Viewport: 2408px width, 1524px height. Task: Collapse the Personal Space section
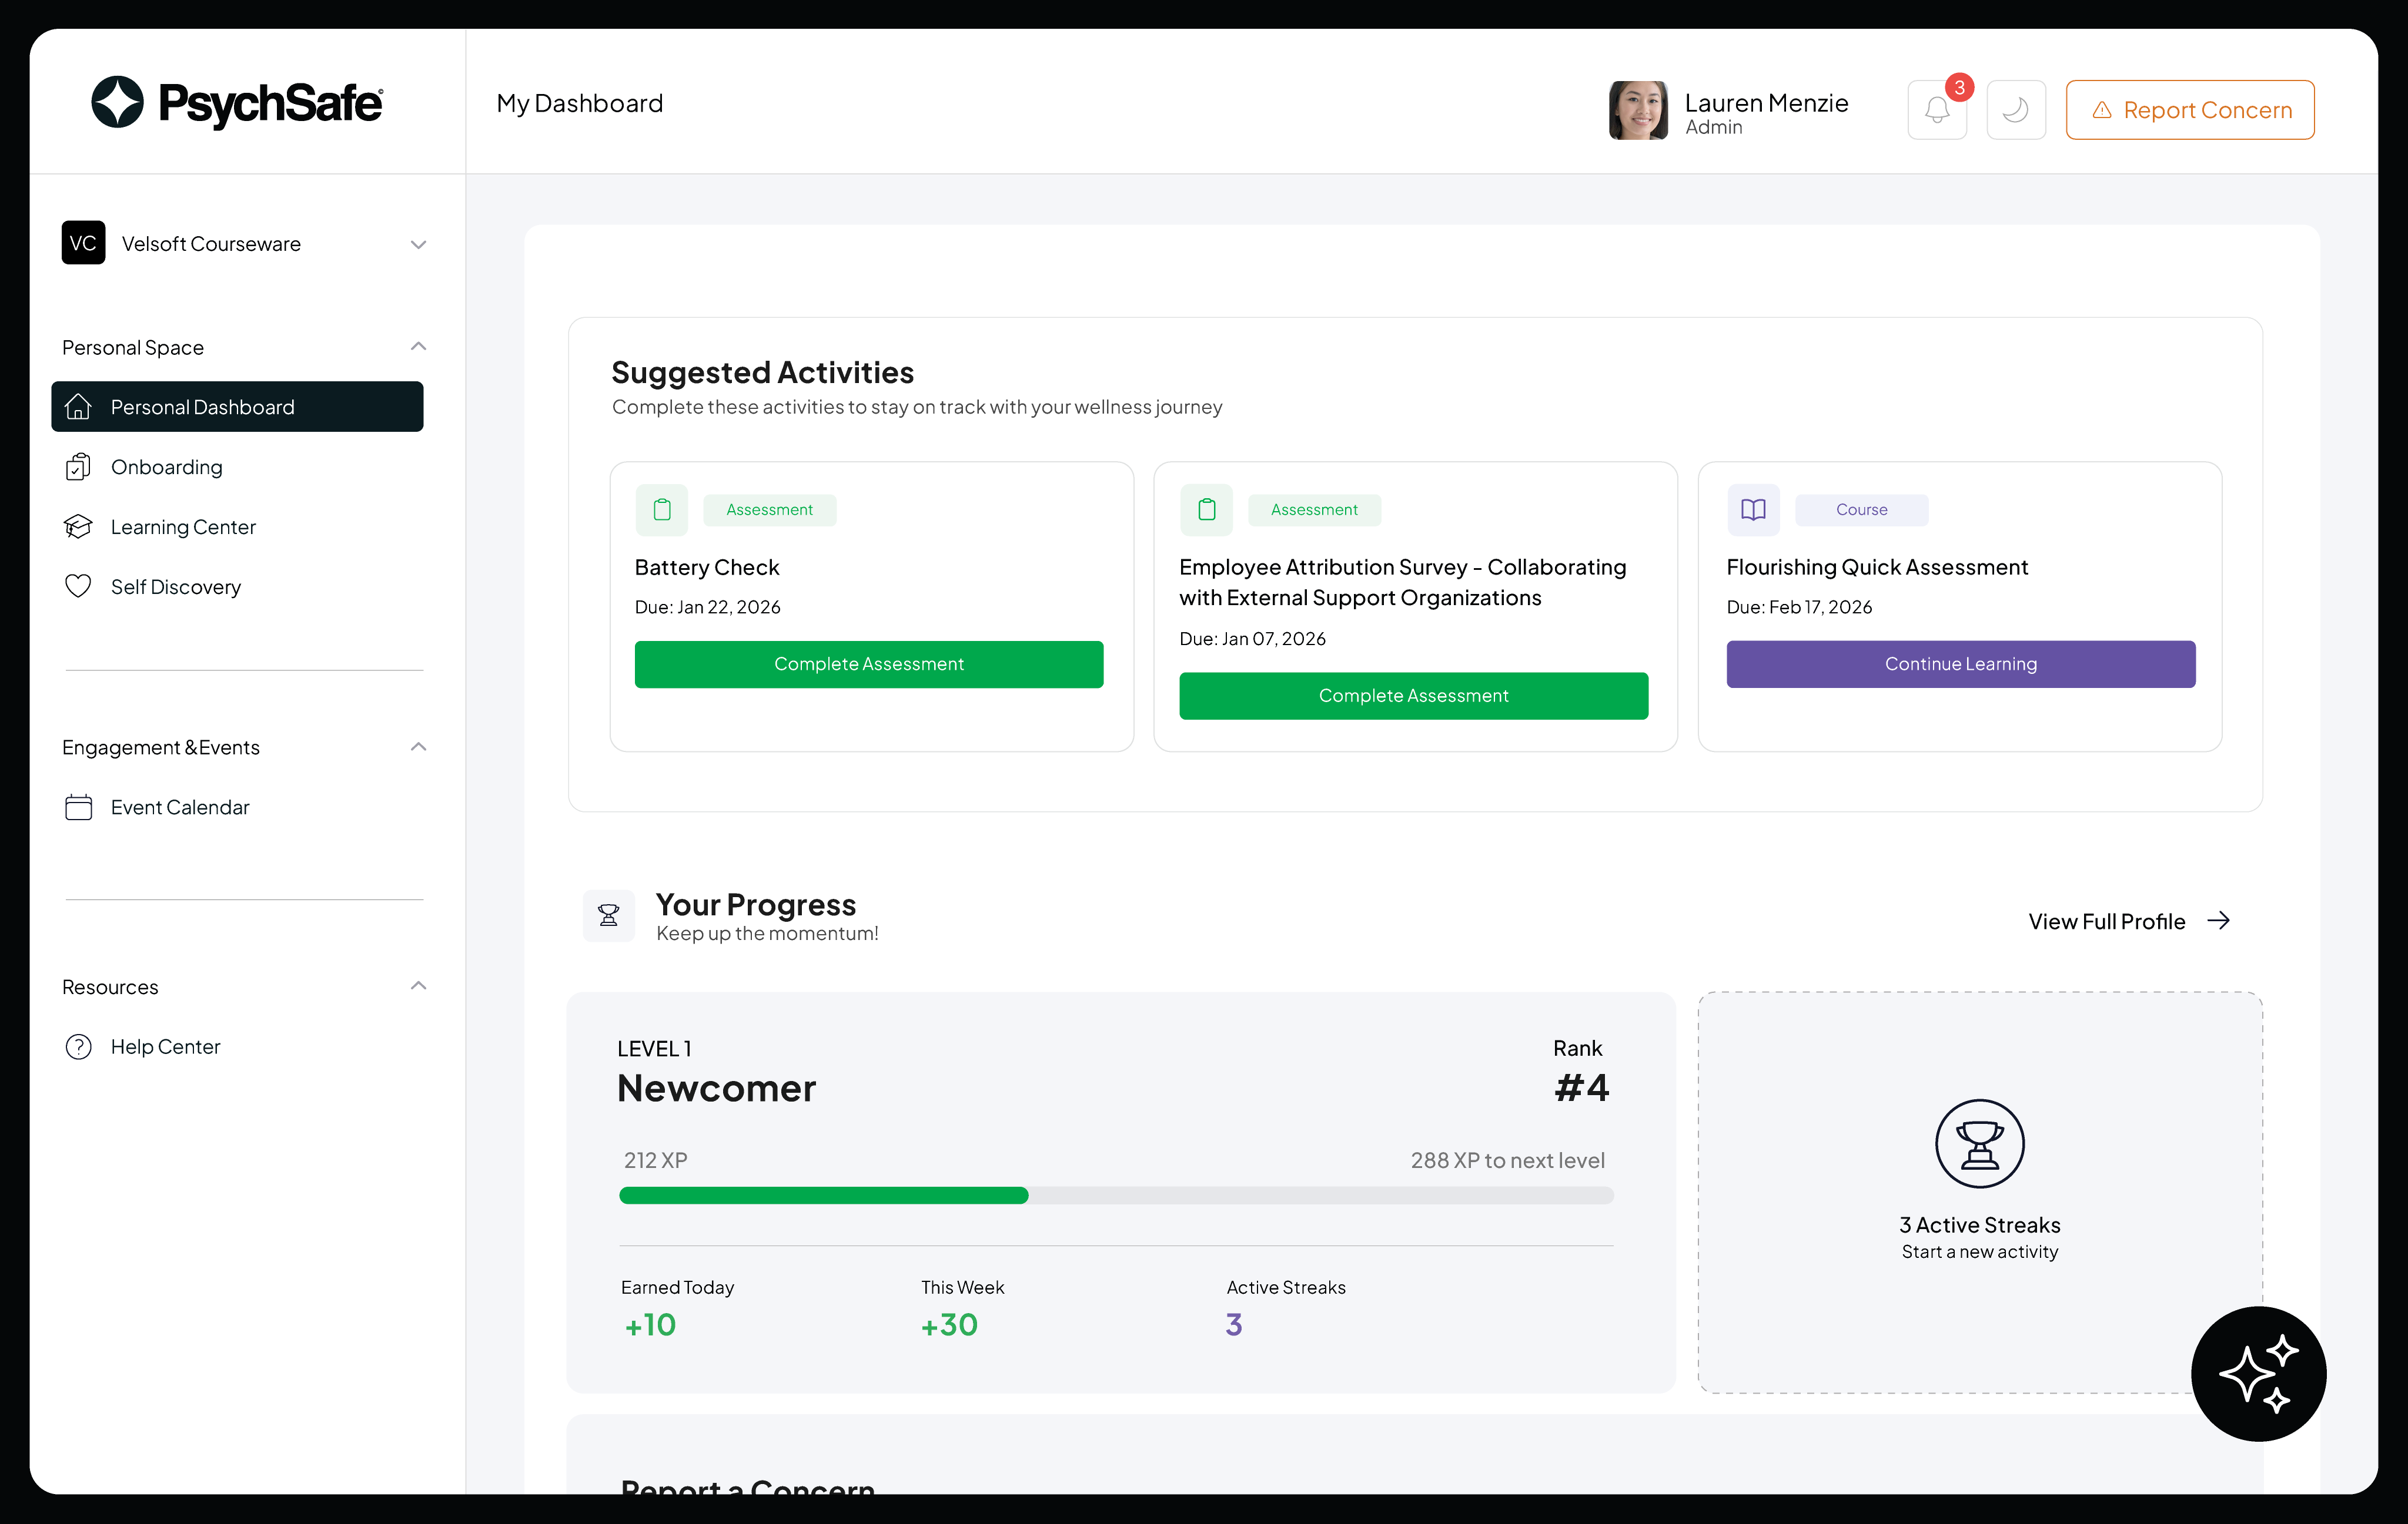[x=419, y=346]
